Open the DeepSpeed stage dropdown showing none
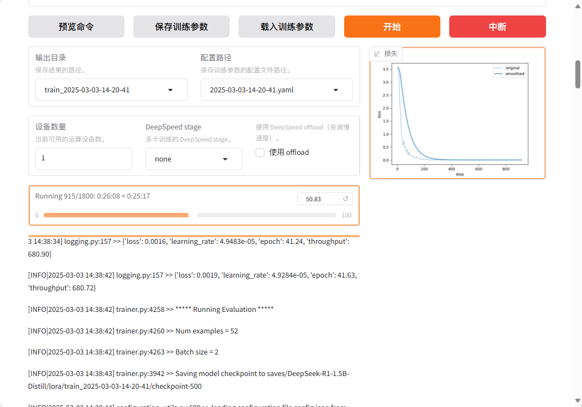 [x=194, y=159]
